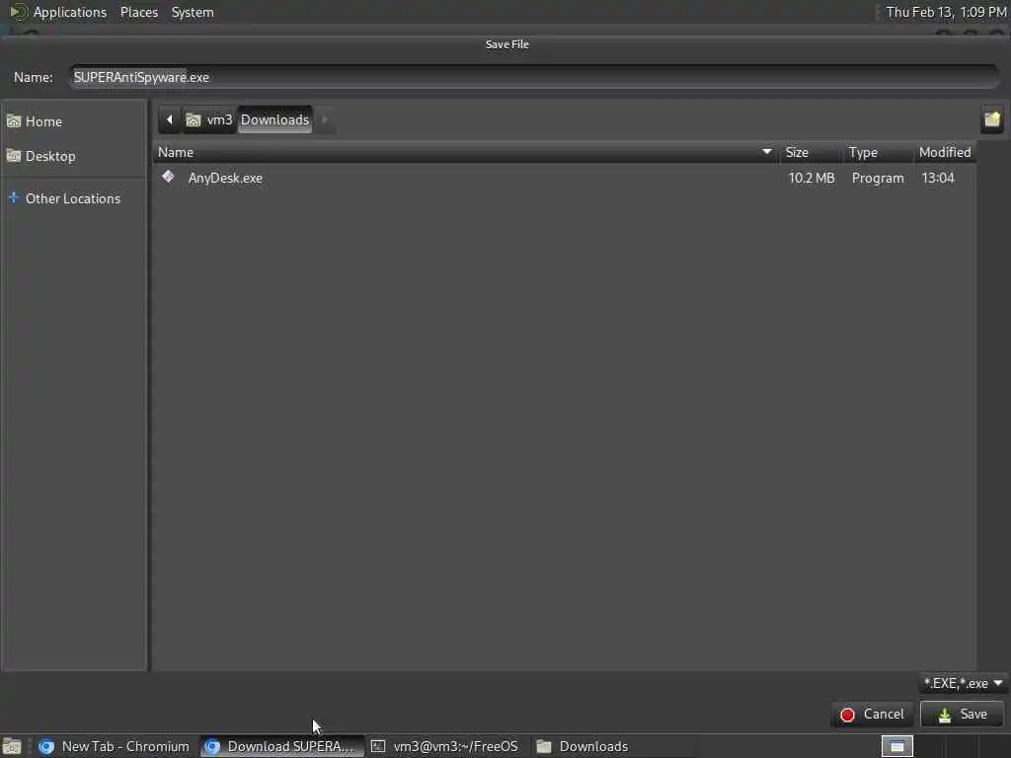Click the vm3 home icon in path bar
Image resolution: width=1011 pixels, height=758 pixels.
pyautogui.click(x=193, y=119)
